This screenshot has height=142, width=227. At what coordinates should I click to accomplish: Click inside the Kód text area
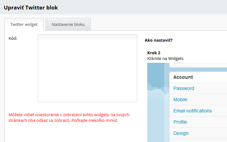[x=87, y=68]
